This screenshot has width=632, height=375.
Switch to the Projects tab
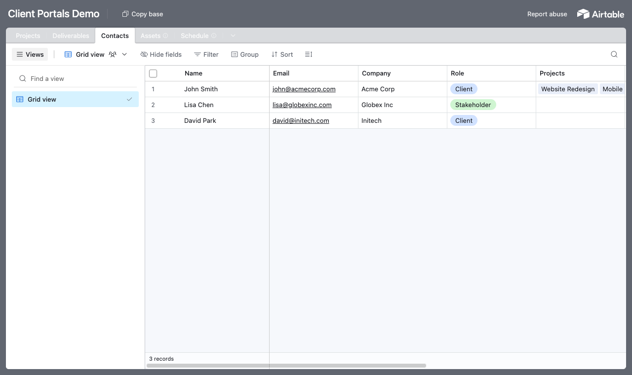pos(28,36)
